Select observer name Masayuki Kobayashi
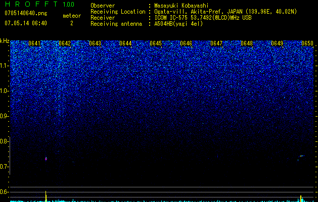318x202 pixels. point(181,6)
